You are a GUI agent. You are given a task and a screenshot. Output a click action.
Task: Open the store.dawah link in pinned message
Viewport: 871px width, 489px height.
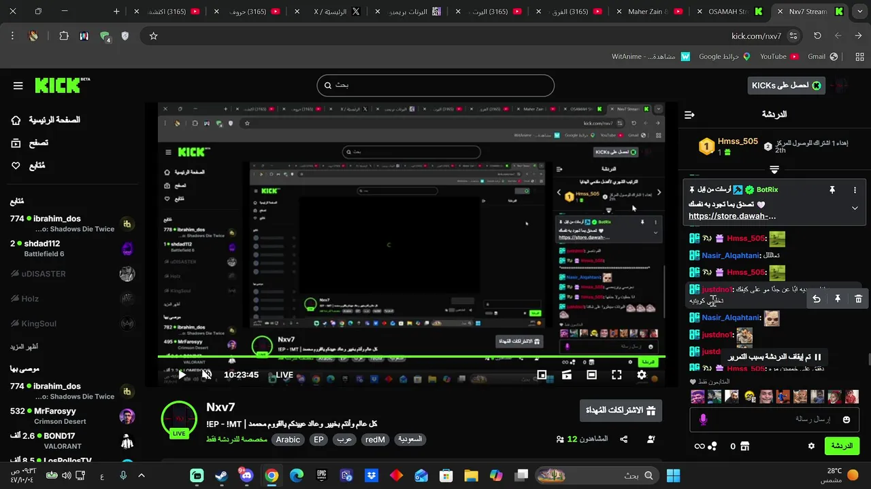pos(732,216)
